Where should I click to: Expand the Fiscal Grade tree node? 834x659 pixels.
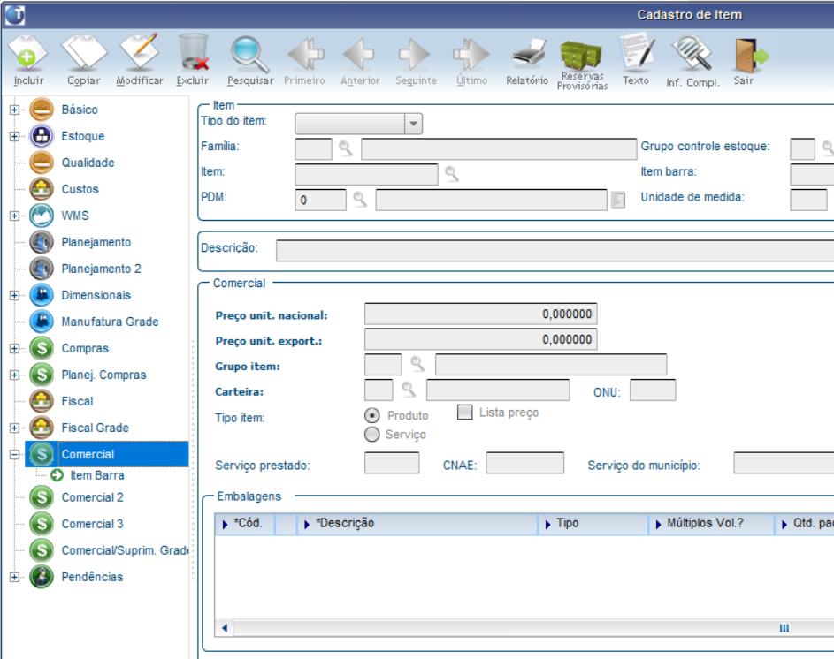[14, 428]
